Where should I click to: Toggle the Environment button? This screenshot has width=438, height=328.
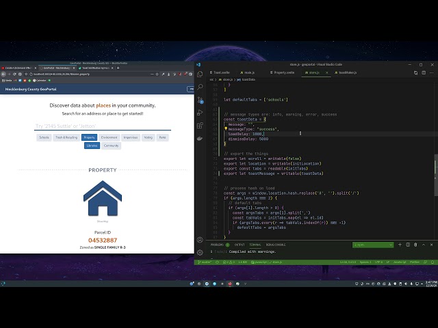point(109,137)
